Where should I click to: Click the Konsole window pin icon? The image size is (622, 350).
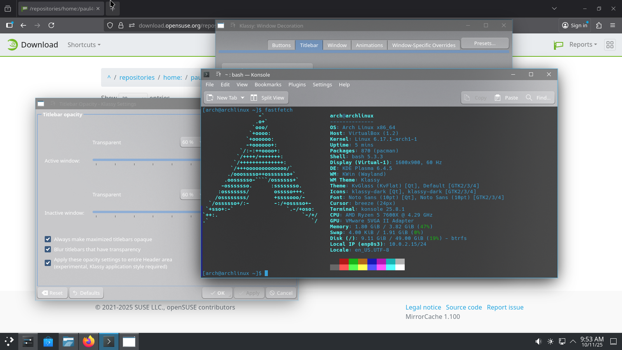[x=218, y=75]
